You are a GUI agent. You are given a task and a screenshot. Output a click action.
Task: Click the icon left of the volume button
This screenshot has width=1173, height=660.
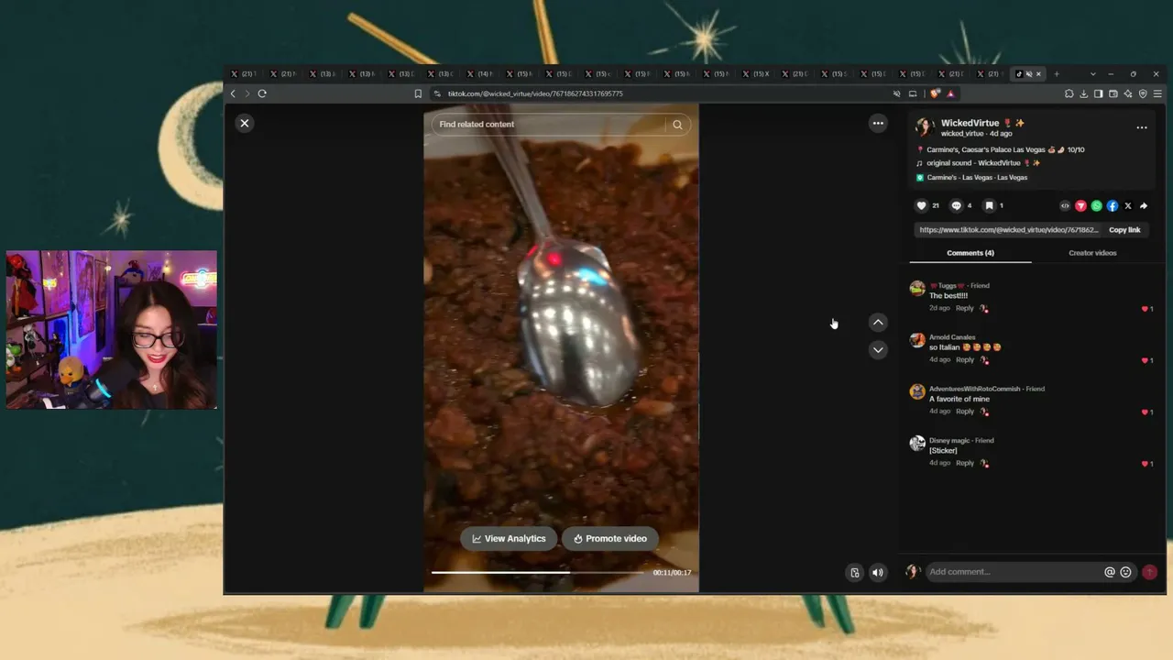pyautogui.click(x=855, y=573)
